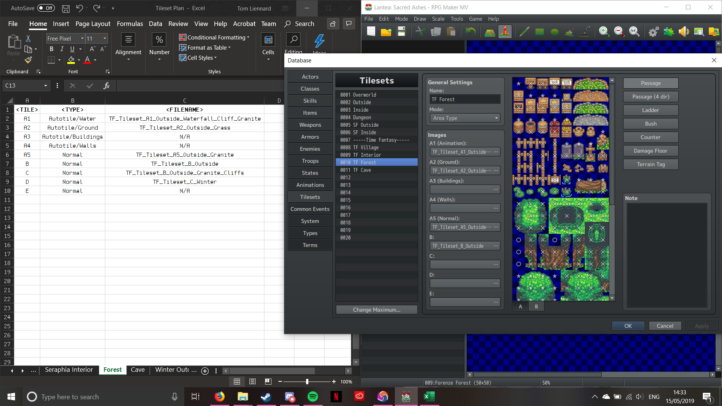Select the Flood Fill tool
Screen dimensions: 722x406
(x=570, y=32)
